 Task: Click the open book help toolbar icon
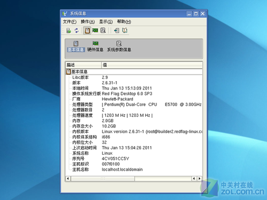coord(124,30)
